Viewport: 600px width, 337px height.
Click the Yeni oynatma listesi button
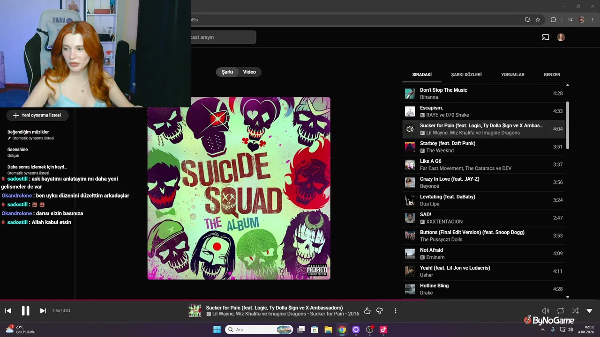37,115
